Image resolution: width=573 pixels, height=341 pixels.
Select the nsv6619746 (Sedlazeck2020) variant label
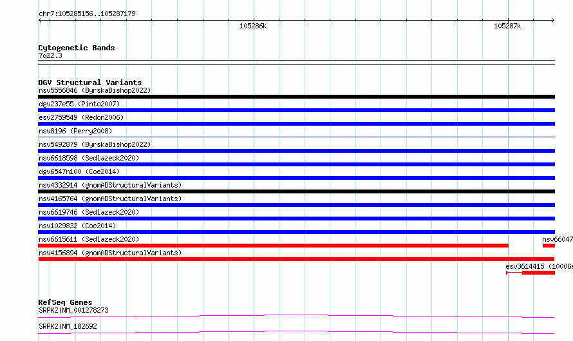click(x=89, y=212)
